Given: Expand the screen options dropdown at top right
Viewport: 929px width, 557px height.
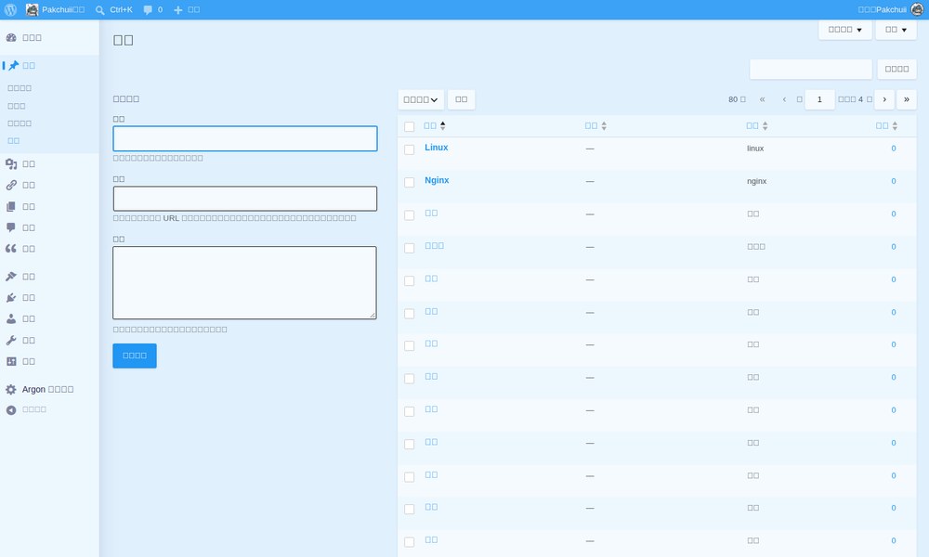Looking at the screenshot, I should tap(844, 30).
